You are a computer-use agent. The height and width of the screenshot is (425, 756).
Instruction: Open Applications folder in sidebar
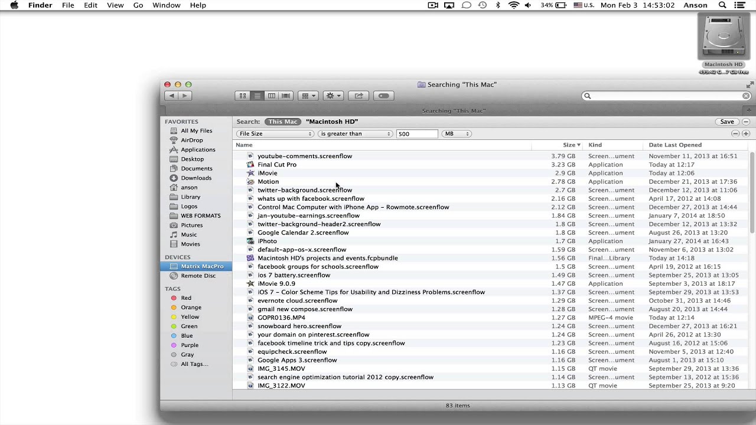coord(198,149)
